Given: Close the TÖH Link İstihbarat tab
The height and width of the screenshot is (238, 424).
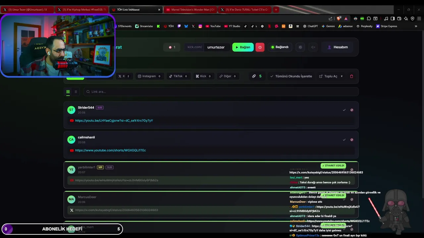Looking at the screenshot, I should click(159, 10).
